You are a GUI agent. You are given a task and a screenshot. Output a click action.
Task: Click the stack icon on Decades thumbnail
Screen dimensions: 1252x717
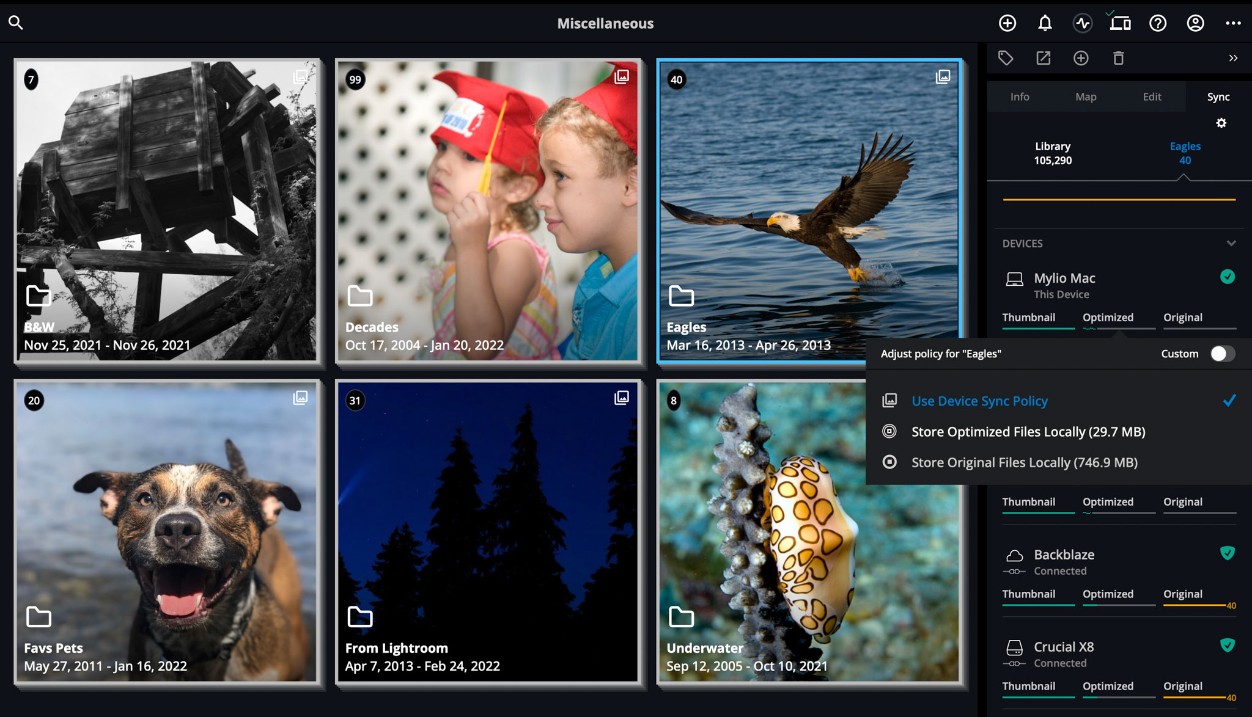click(622, 76)
